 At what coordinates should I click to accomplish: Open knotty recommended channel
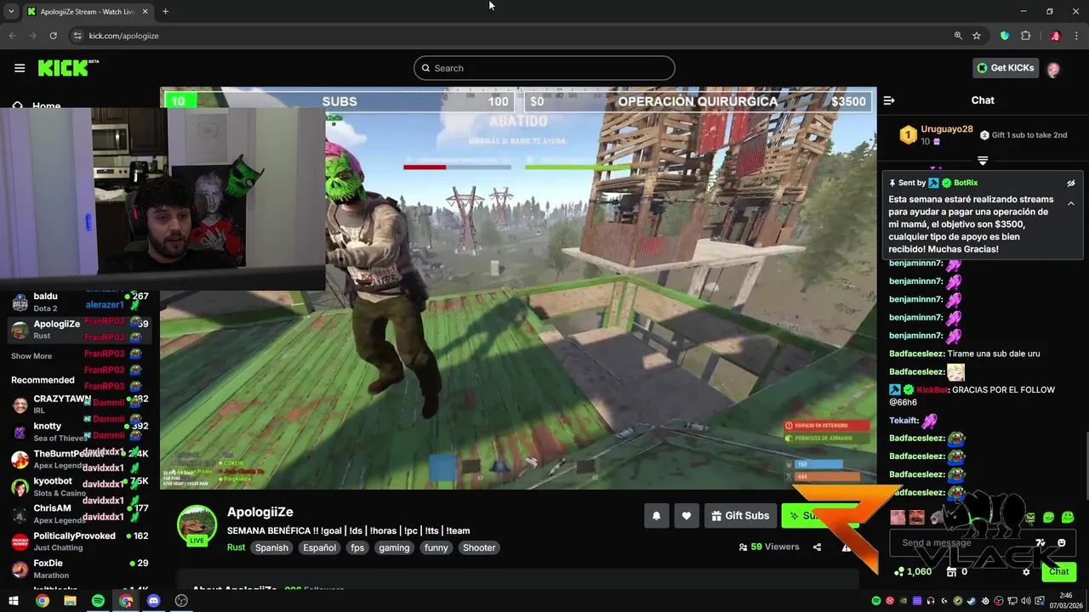point(80,432)
